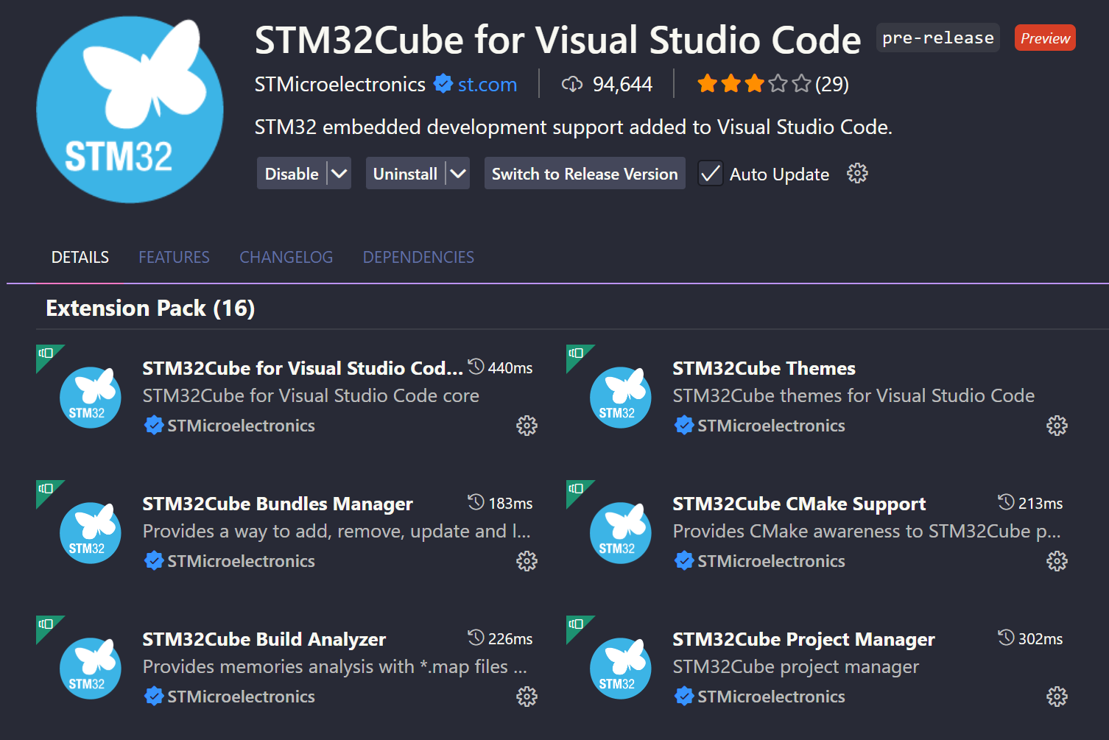Open the st.com publisher link

pos(487,84)
